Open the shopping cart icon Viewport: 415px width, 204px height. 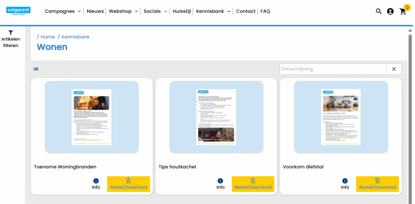pyautogui.click(x=403, y=11)
